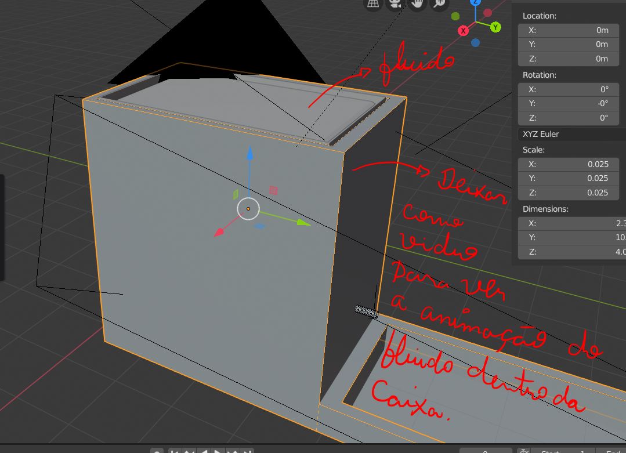
Task: Click the Rotation X field
Action: tap(569, 89)
